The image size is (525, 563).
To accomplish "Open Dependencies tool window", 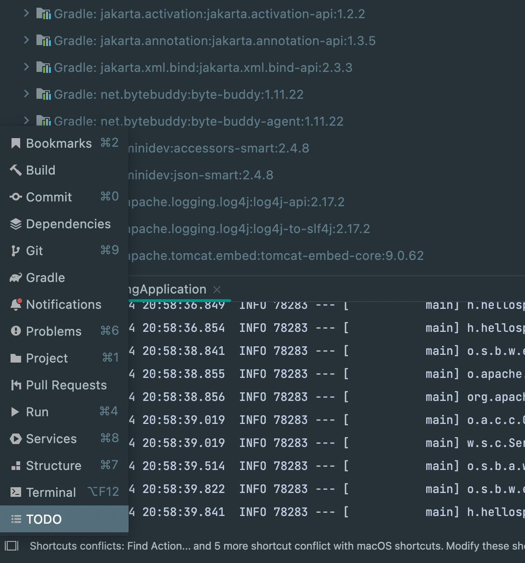I will 64,224.
